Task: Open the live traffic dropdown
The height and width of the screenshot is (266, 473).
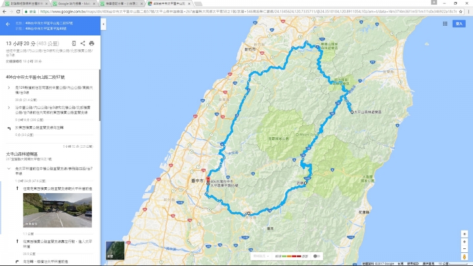Action: [261, 256]
